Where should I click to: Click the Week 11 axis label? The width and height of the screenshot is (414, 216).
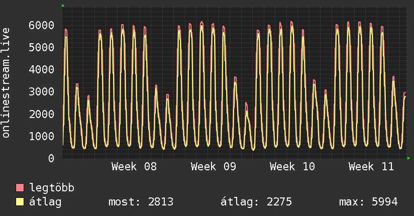tap(371, 167)
